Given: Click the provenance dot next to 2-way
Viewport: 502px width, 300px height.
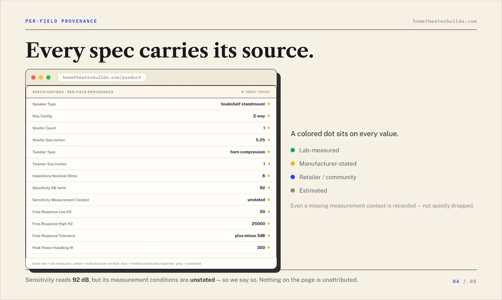Looking at the screenshot, I should pos(269,116).
